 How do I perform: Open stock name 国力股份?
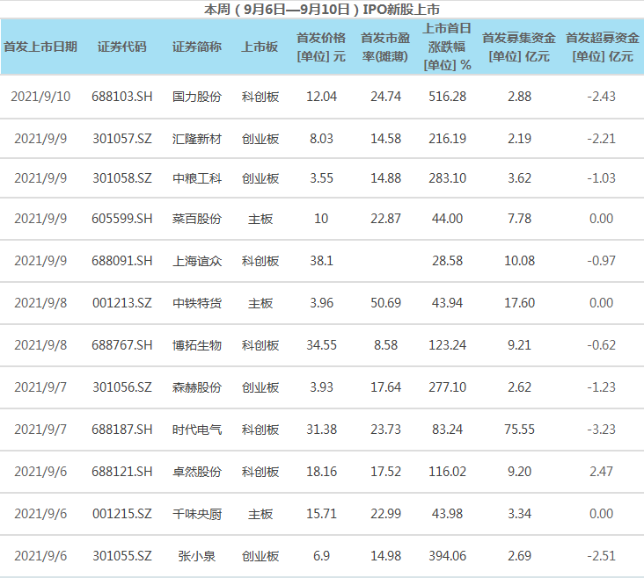tap(196, 97)
